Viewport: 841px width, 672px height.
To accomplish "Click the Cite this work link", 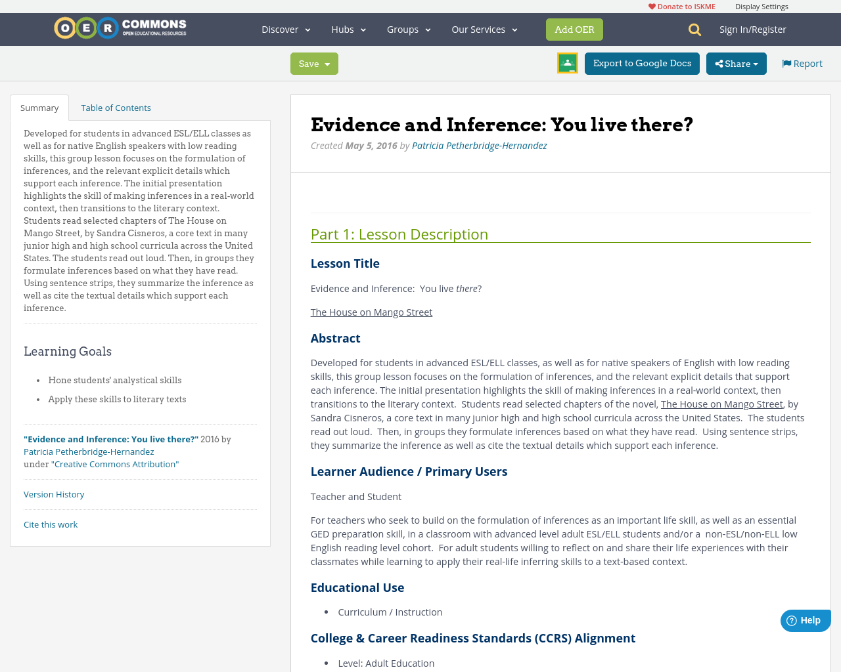I will (x=51, y=524).
